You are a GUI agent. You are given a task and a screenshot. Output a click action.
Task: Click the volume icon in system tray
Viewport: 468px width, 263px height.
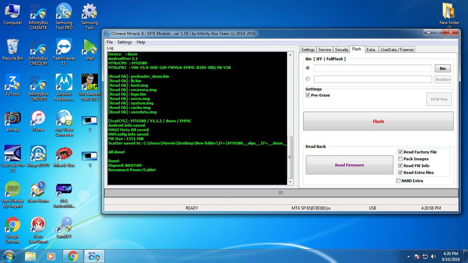tap(434, 256)
